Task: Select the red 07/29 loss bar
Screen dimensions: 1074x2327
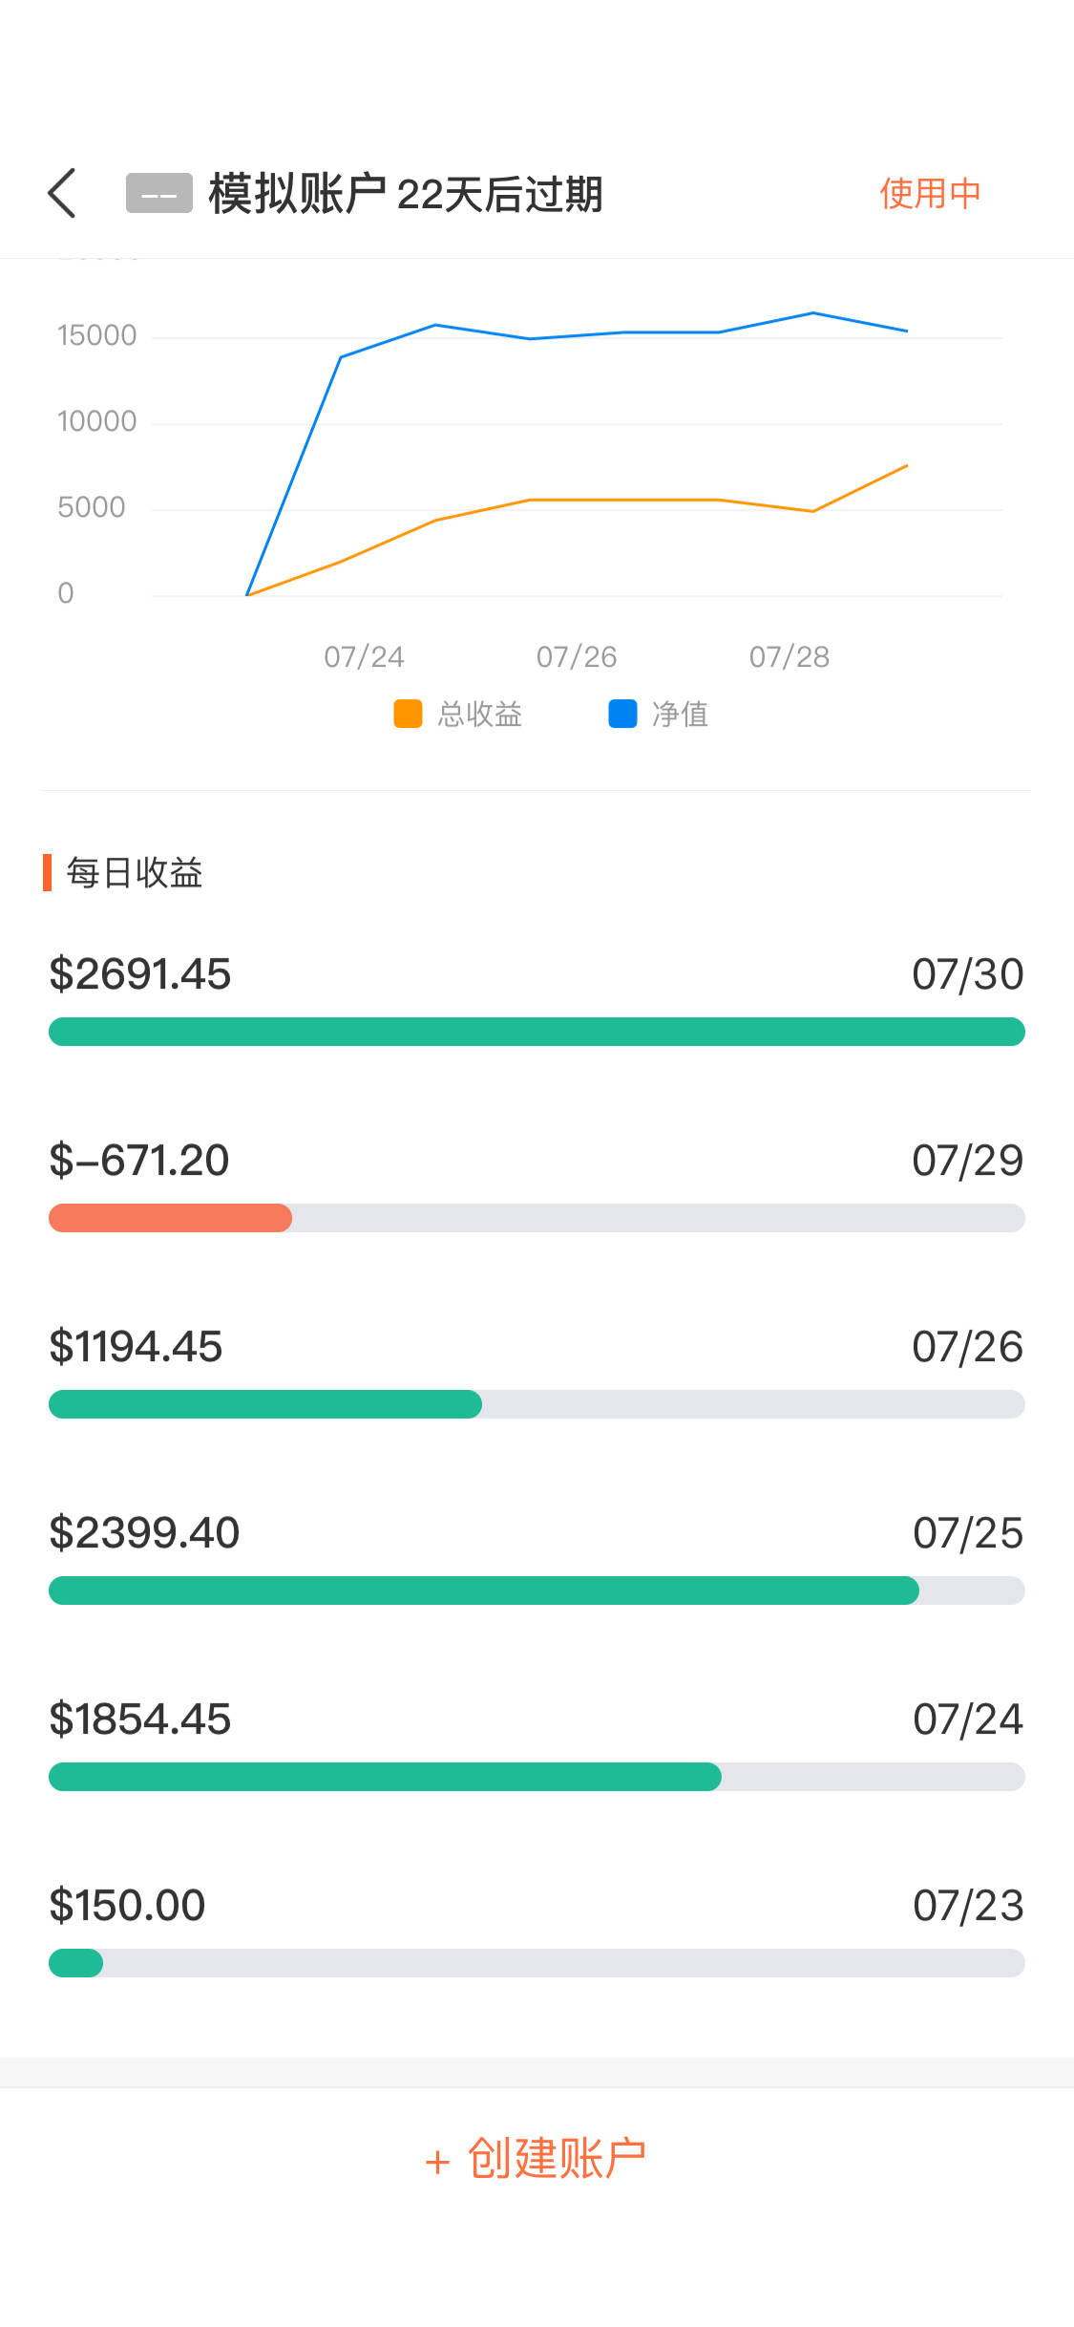Action: click(170, 1218)
